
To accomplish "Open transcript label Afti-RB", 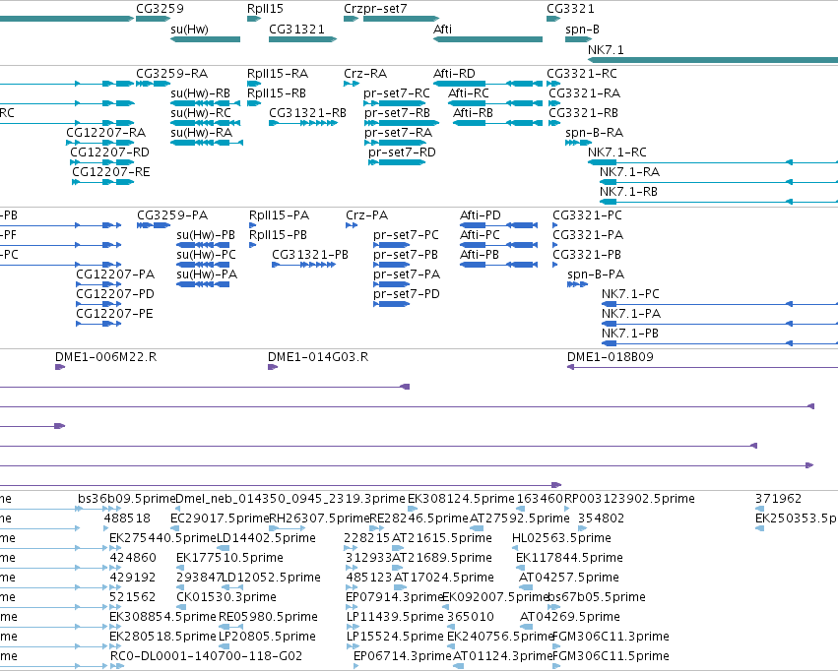I will [x=473, y=113].
